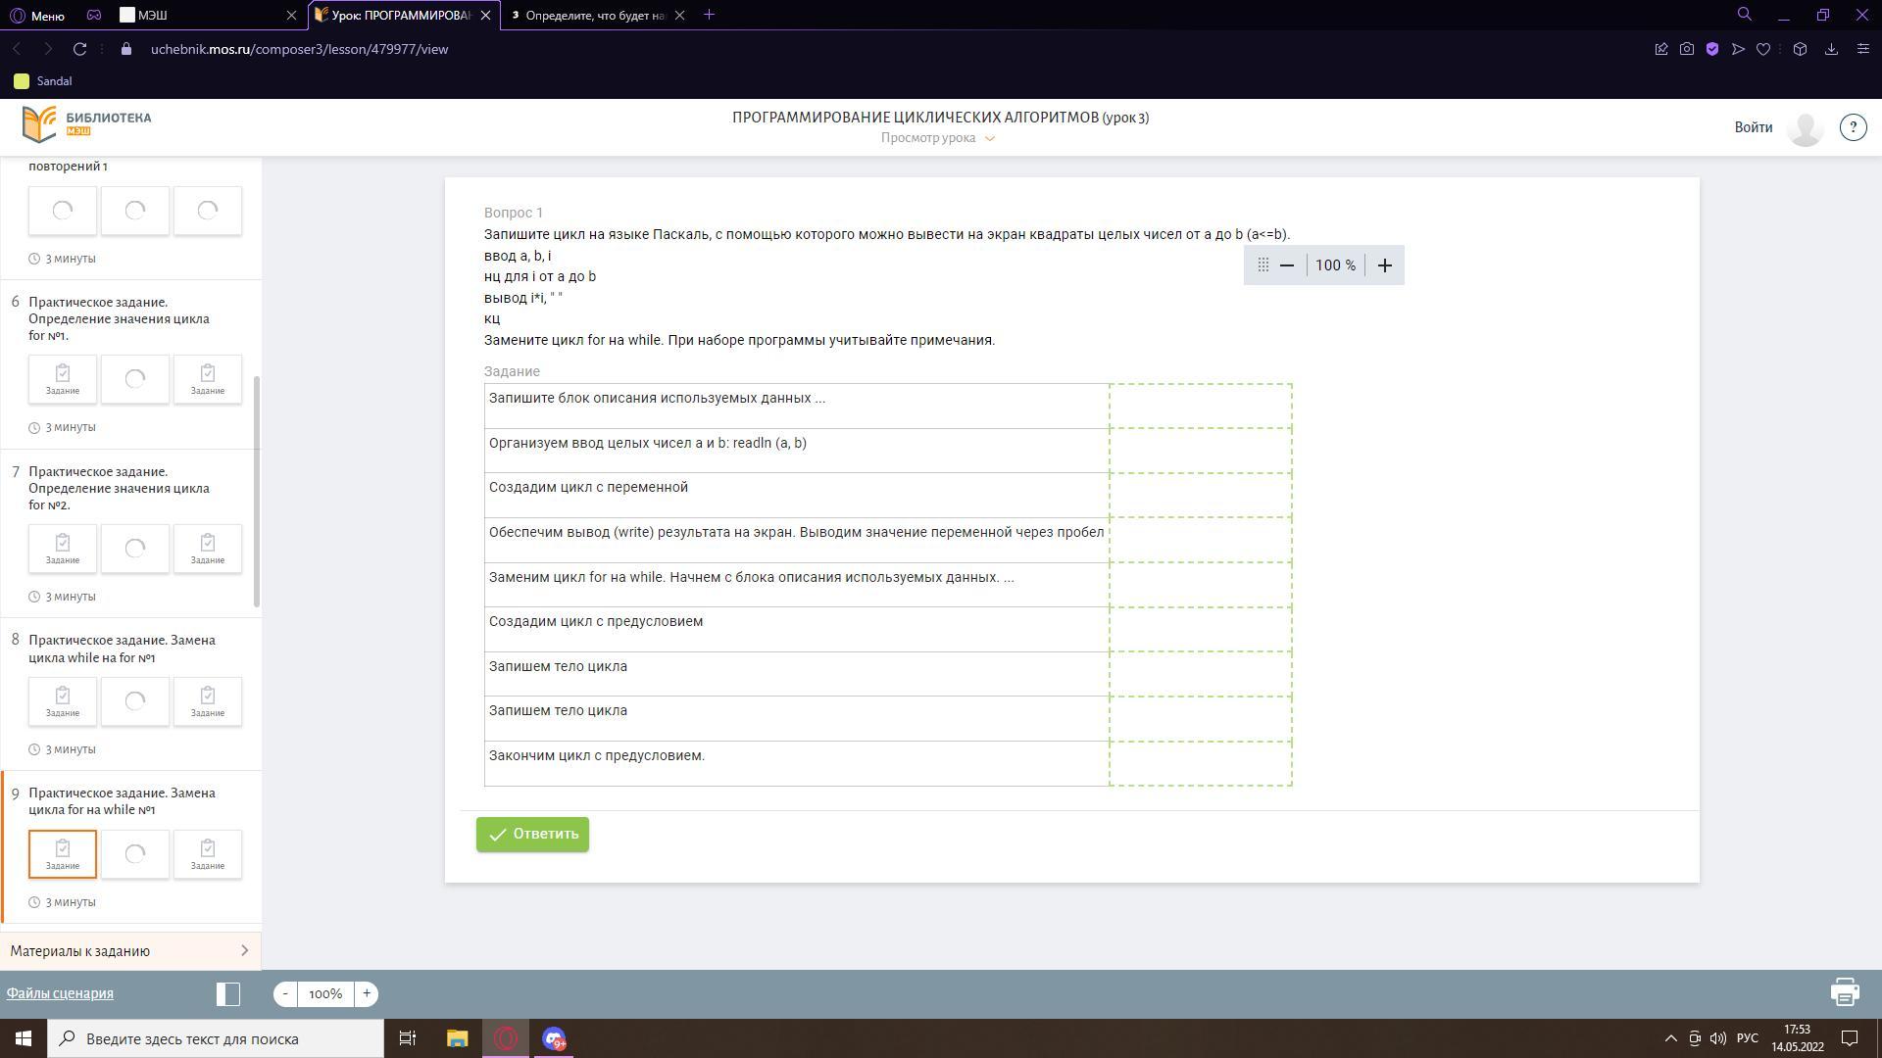Click the help question mark icon
The height and width of the screenshot is (1058, 1882).
tap(1853, 127)
